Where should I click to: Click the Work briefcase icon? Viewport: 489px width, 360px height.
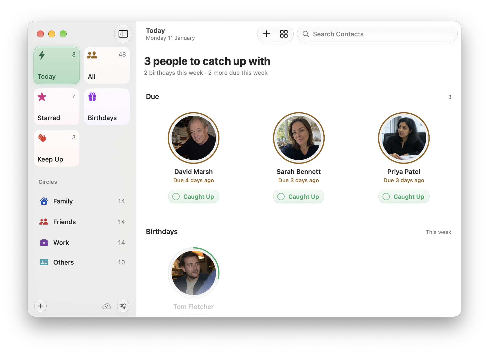tap(44, 242)
